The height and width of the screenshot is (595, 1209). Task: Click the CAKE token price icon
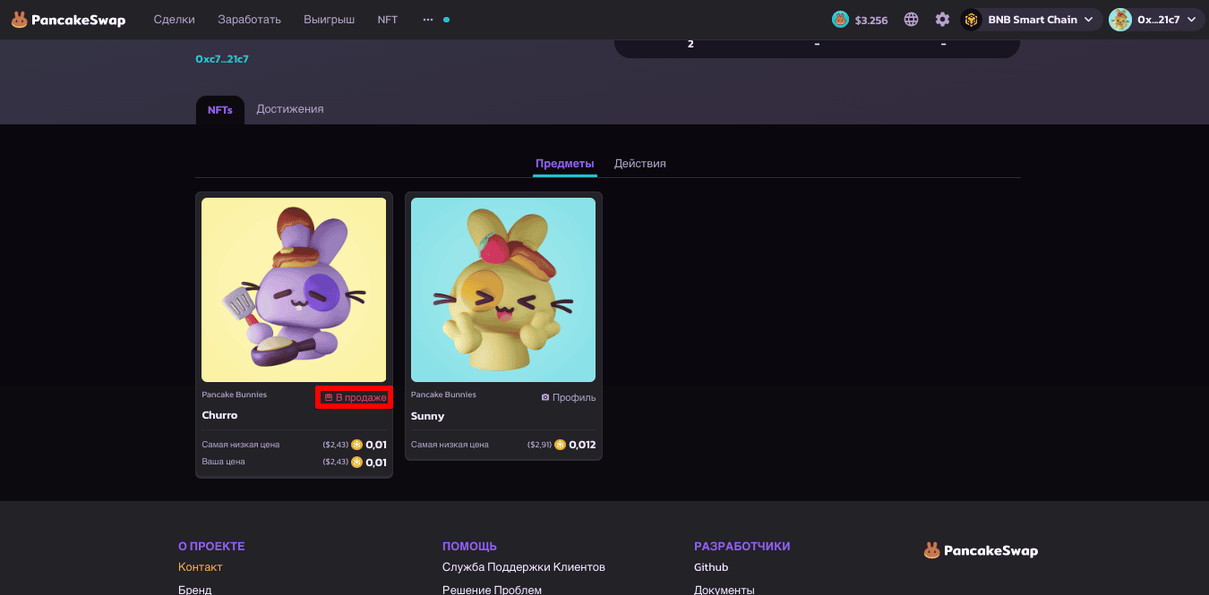[x=840, y=20]
